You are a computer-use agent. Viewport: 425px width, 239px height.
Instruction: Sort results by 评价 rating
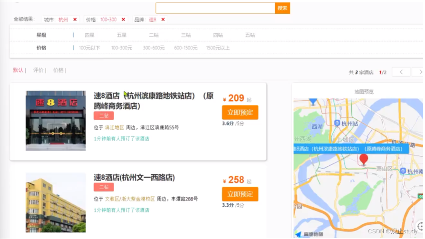pyautogui.click(x=38, y=70)
